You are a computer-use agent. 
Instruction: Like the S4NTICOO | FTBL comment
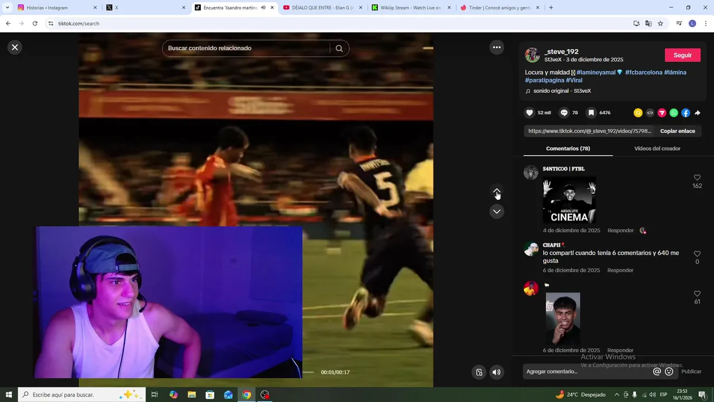pyautogui.click(x=697, y=178)
